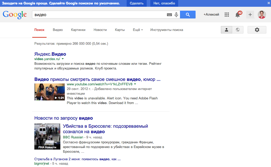Screen dimensions: 271x167
Task: Switch to global results (globe icon)
Action: pyautogui.click(x=238, y=30)
